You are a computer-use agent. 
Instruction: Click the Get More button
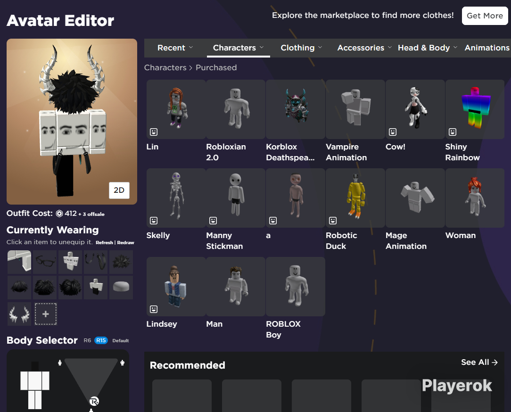(x=485, y=16)
